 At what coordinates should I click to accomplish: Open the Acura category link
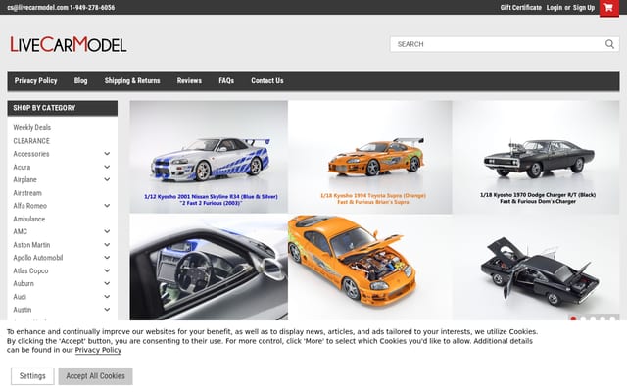click(22, 167)
